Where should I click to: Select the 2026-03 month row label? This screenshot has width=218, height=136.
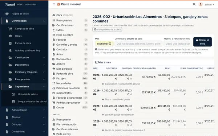[x=97, y=77]
